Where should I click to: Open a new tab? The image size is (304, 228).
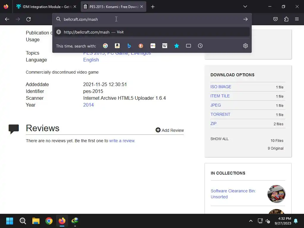tap(153, 7)
